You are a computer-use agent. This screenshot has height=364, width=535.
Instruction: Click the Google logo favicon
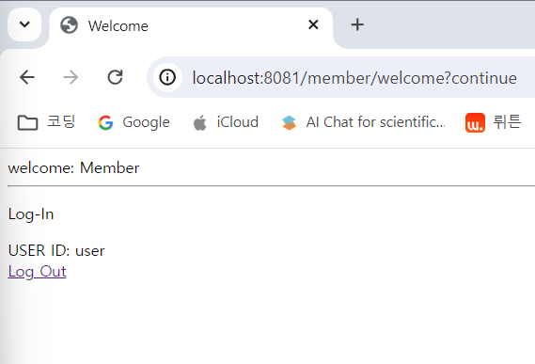click(105, 122)
